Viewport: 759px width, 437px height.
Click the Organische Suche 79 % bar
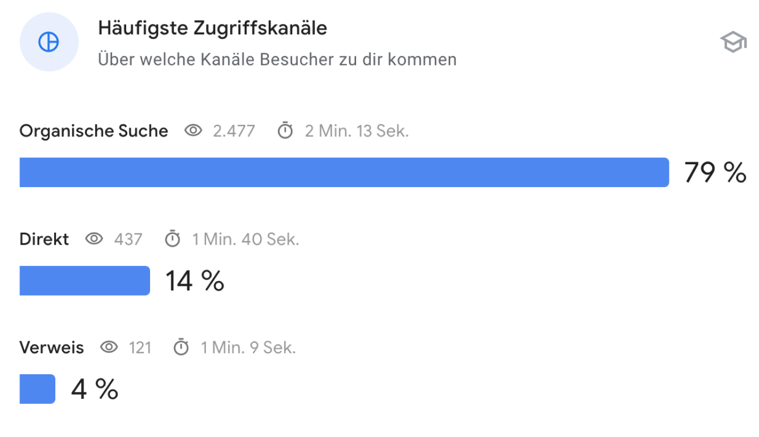pos(344,172)
